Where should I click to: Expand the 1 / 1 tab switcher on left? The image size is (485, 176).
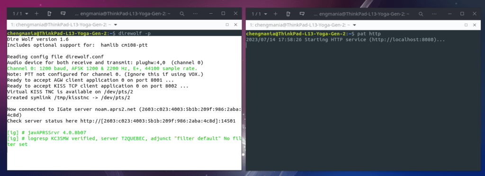(20, 14)
